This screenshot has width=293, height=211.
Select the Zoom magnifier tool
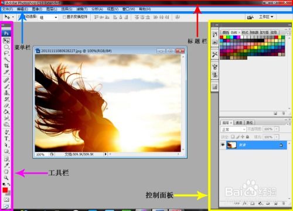click(6, 178)
